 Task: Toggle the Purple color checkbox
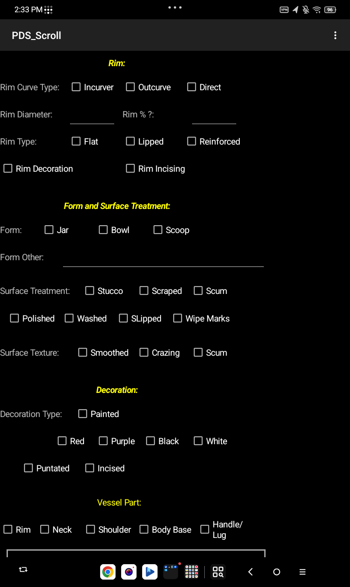point(103,441)
